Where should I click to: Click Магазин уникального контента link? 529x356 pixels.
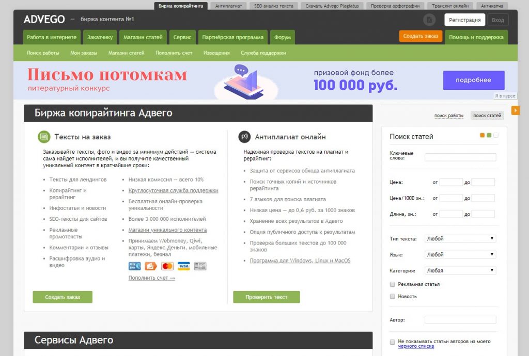(167, 230)
